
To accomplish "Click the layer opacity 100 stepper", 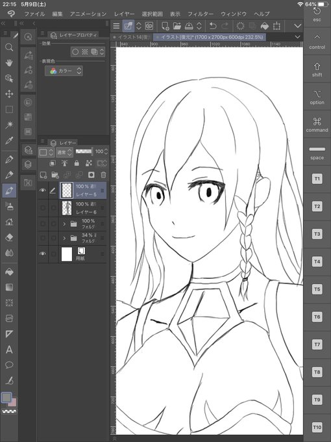I will (x=106, y=151).
